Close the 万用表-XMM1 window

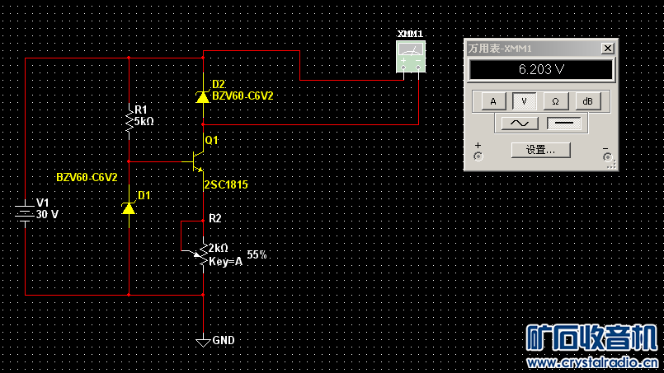point(608,49)
